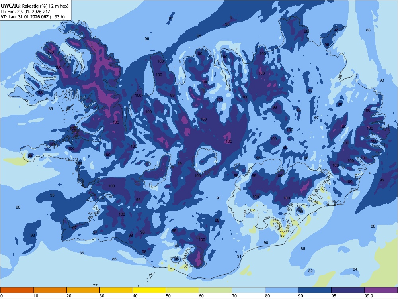Click the '77' value near the bottom edge
The width and height of the screenshot is (398, 299).
(x=95, y=285)
